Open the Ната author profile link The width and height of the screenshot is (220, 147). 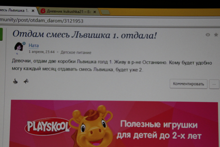tap(33, 45)
